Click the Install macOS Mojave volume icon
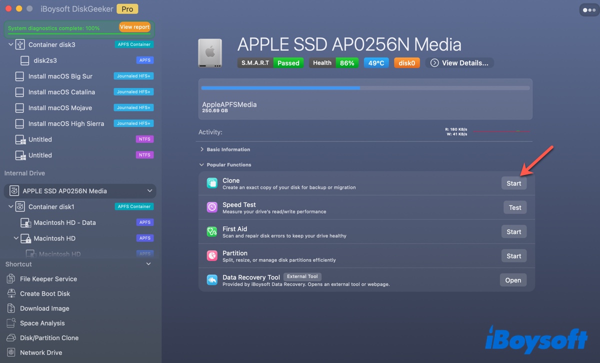Viewport: 600px width, 363px height. click(19, 108)
